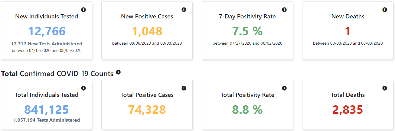The image size is (395, 131).
Task: Click the 17,712 New Tests Administered text
Action: click(x=47, y=44)
